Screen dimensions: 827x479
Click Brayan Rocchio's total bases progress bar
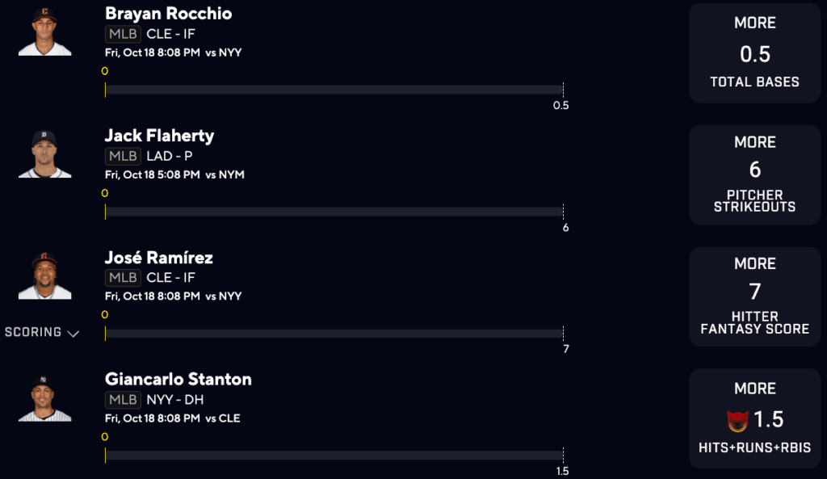click(334, 90)
